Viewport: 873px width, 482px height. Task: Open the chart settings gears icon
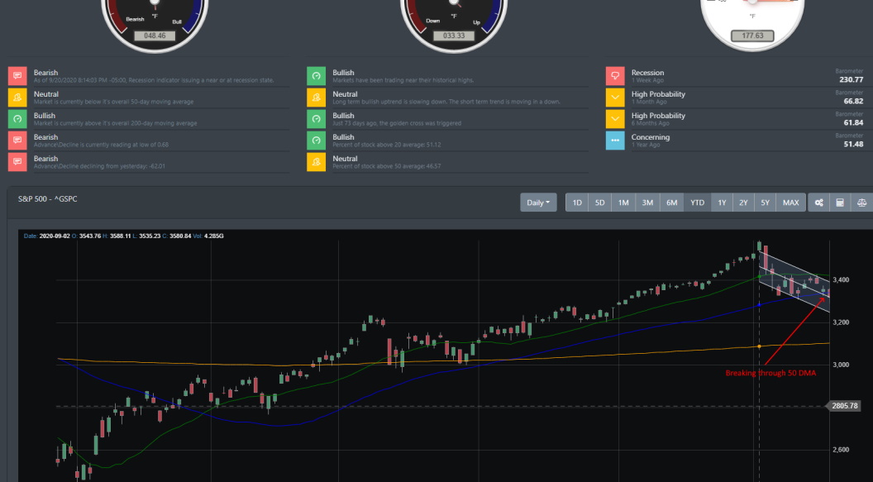point(818,203)
